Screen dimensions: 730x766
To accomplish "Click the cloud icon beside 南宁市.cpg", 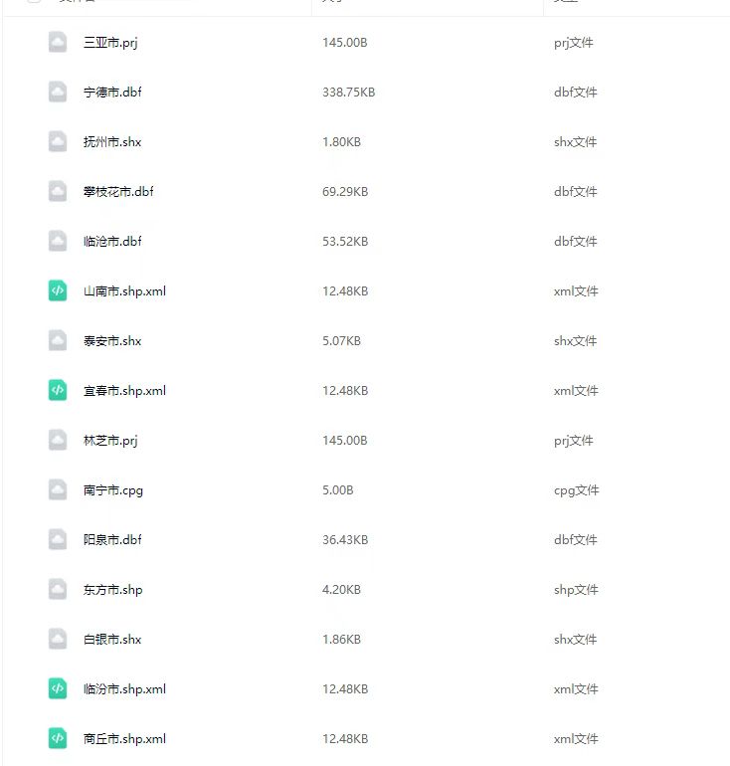I will point(58,489).
